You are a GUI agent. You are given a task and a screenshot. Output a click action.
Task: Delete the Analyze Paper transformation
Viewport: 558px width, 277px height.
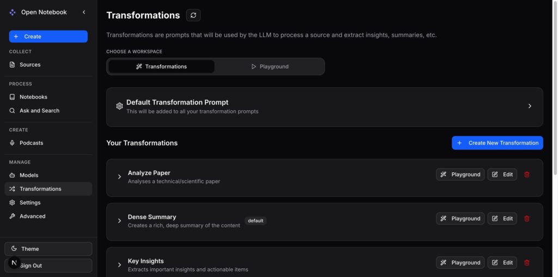coord(526,174)
